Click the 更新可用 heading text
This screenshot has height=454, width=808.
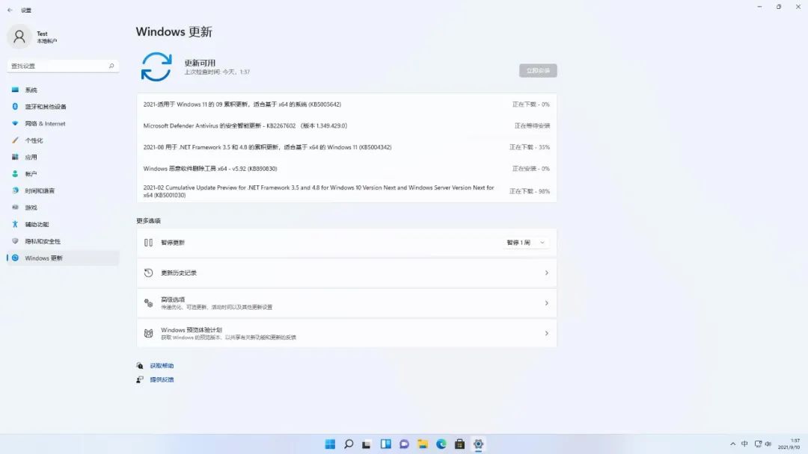(200, 63)
